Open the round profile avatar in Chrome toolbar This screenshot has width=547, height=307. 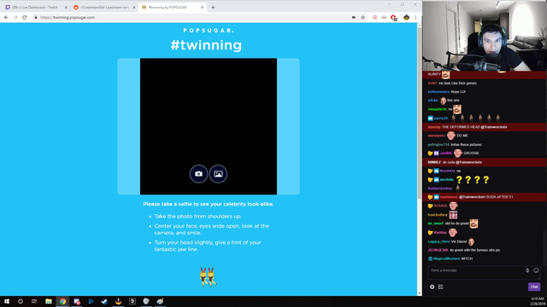407,17
